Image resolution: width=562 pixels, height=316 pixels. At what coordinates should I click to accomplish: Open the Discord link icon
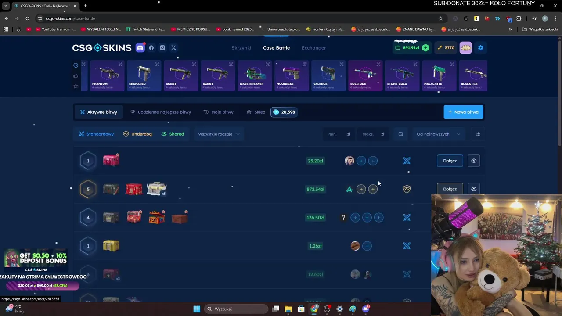point(140,48)
